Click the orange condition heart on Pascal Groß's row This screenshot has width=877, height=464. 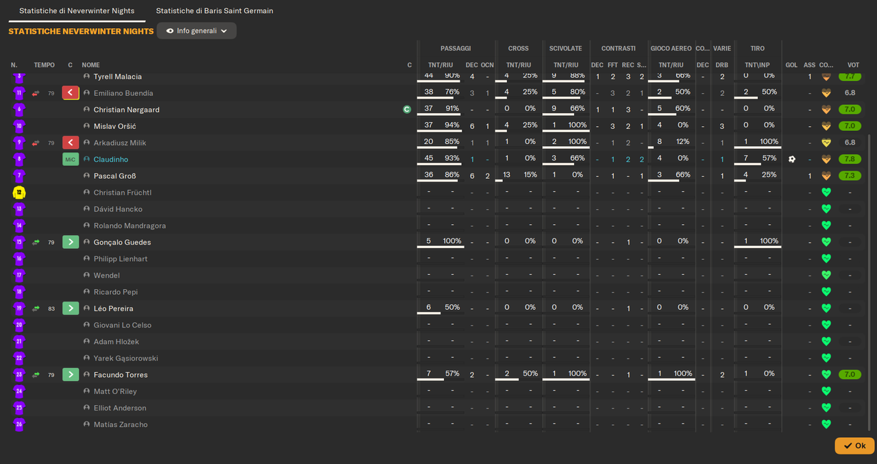coord(826,176)
